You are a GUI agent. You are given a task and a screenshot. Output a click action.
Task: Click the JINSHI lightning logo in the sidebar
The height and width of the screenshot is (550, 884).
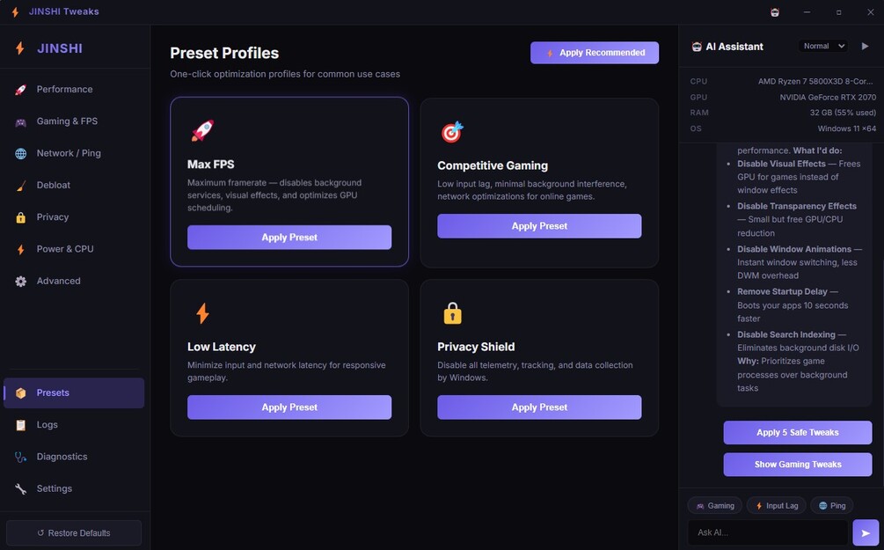19,48
